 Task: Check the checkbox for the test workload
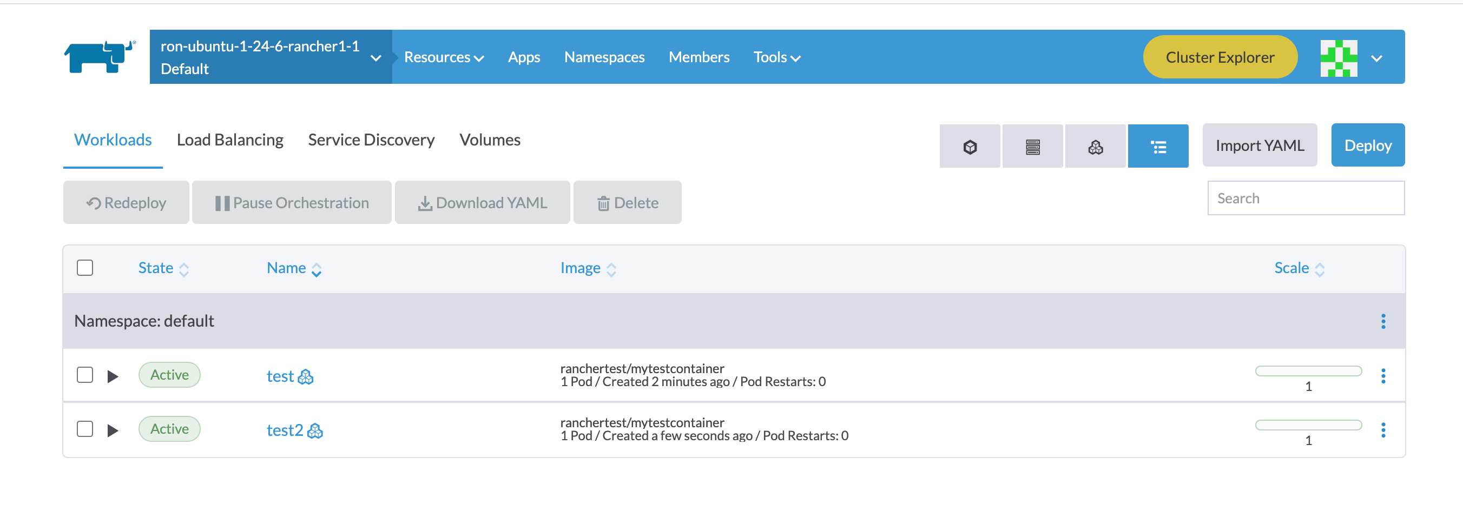tap(84, 375)
